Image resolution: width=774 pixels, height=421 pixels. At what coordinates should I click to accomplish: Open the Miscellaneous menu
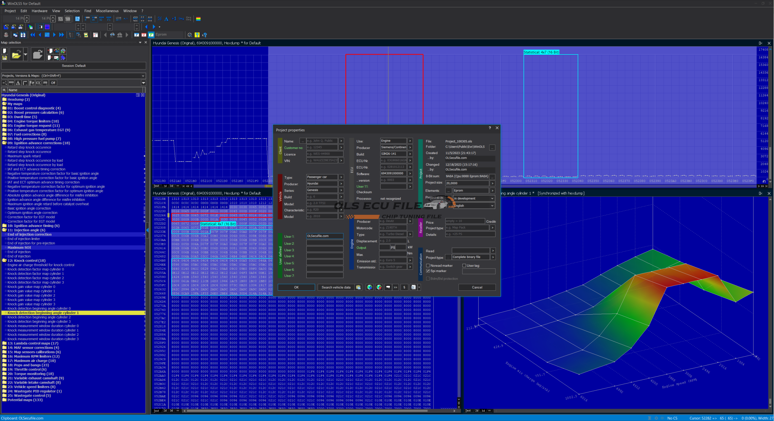[107, 11]
